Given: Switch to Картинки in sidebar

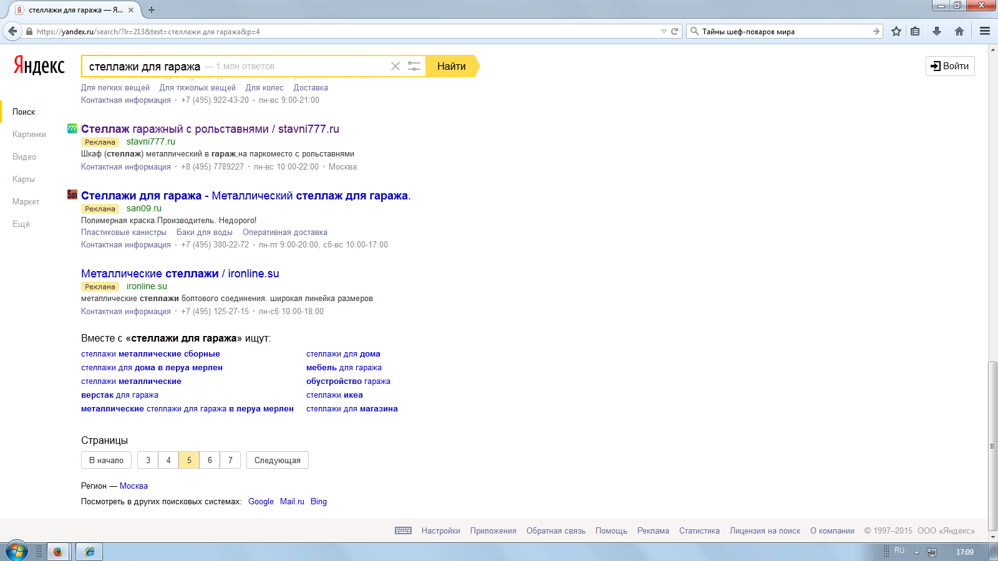Looking at the screenshot, I should click(x=29, y=134).
